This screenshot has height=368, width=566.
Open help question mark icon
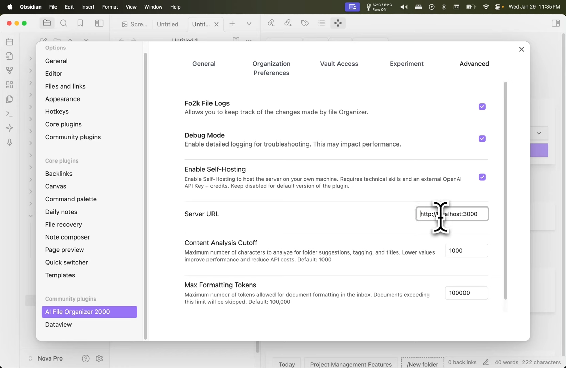click(x=85, y=358)
